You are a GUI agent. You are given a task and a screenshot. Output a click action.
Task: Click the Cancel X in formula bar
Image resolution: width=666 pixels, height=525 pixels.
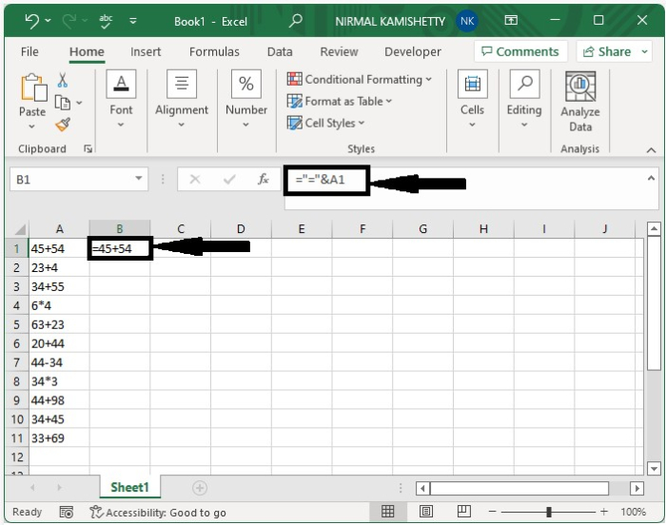click(x=194, y=179)
